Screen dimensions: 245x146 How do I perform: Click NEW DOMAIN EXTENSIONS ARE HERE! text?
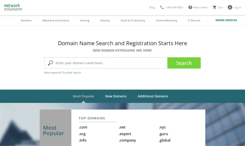tap(122, 50)
